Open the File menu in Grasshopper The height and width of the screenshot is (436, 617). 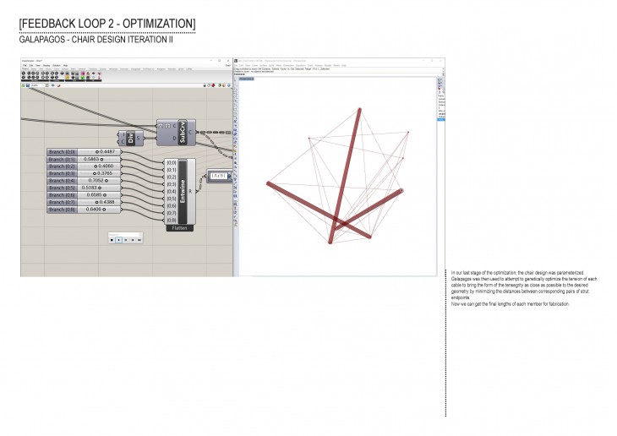pyautogui.click(x=25, y=65)
